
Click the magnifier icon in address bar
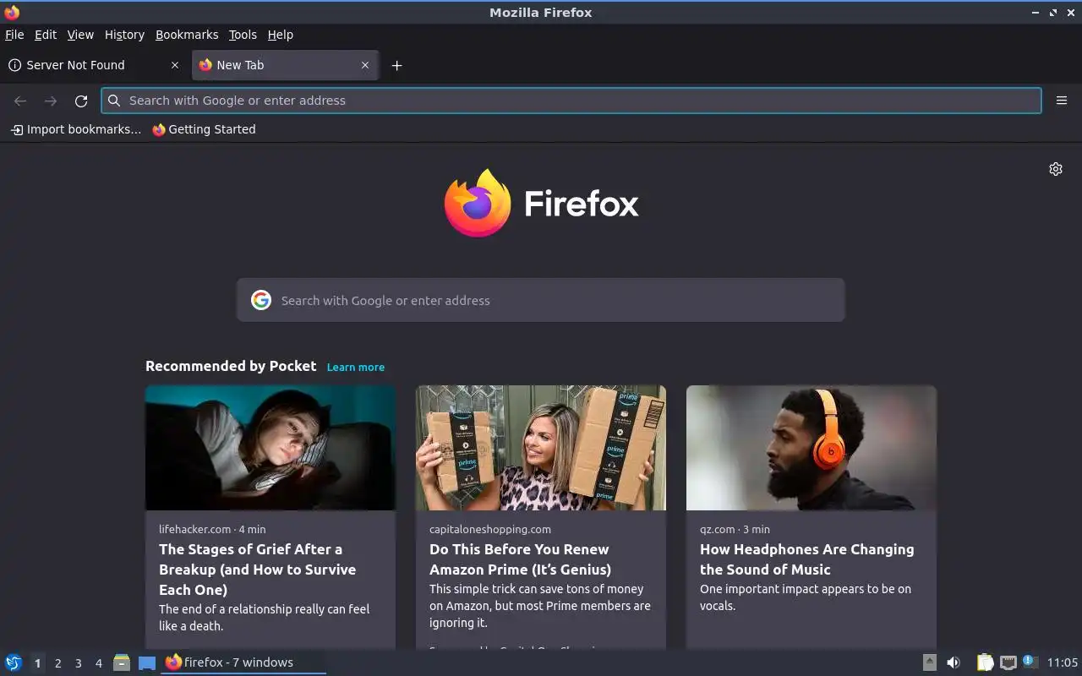(114, 101)
